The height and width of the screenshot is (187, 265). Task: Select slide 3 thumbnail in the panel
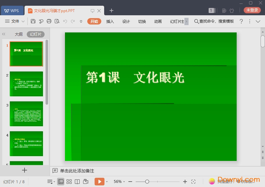point(26,113)
